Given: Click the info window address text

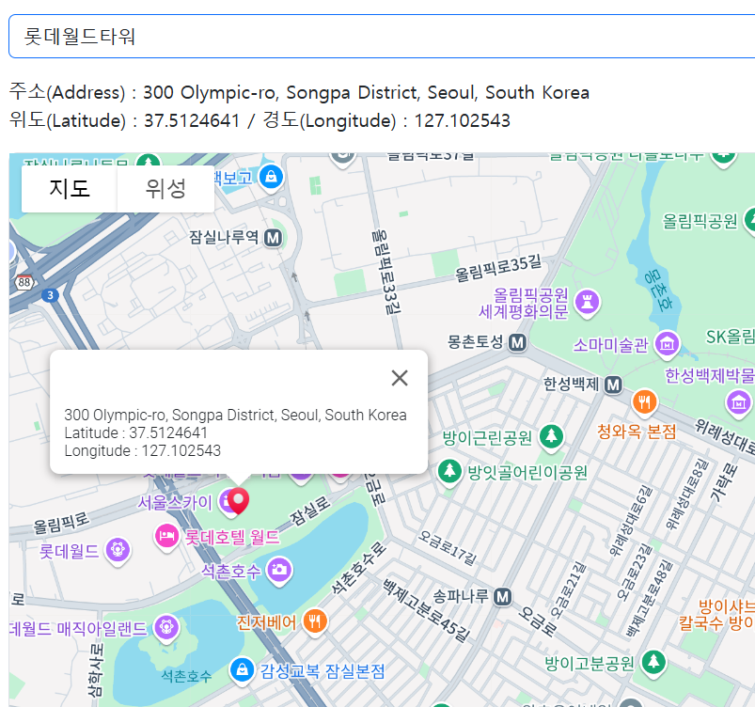Looking at the screenshot, I should (x=235, y=415).
